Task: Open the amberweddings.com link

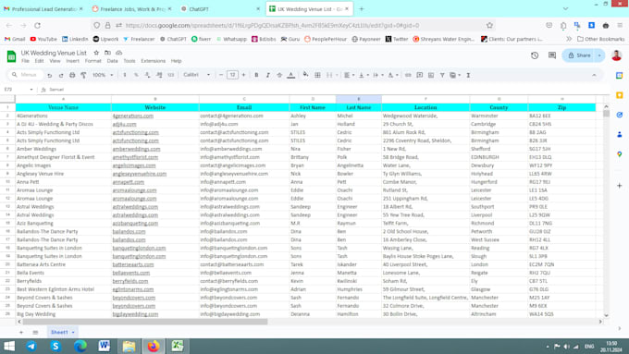Action: point(136,149)
